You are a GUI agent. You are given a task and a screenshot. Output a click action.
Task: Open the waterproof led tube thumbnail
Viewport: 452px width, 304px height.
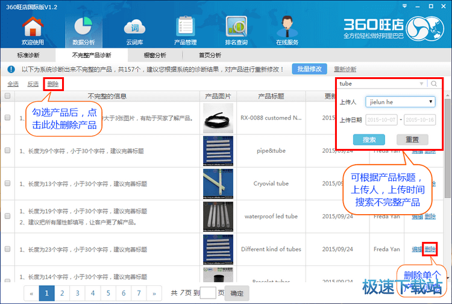218,217
